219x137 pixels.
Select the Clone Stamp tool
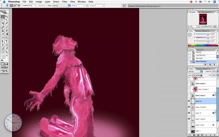(x=3, y=31)
